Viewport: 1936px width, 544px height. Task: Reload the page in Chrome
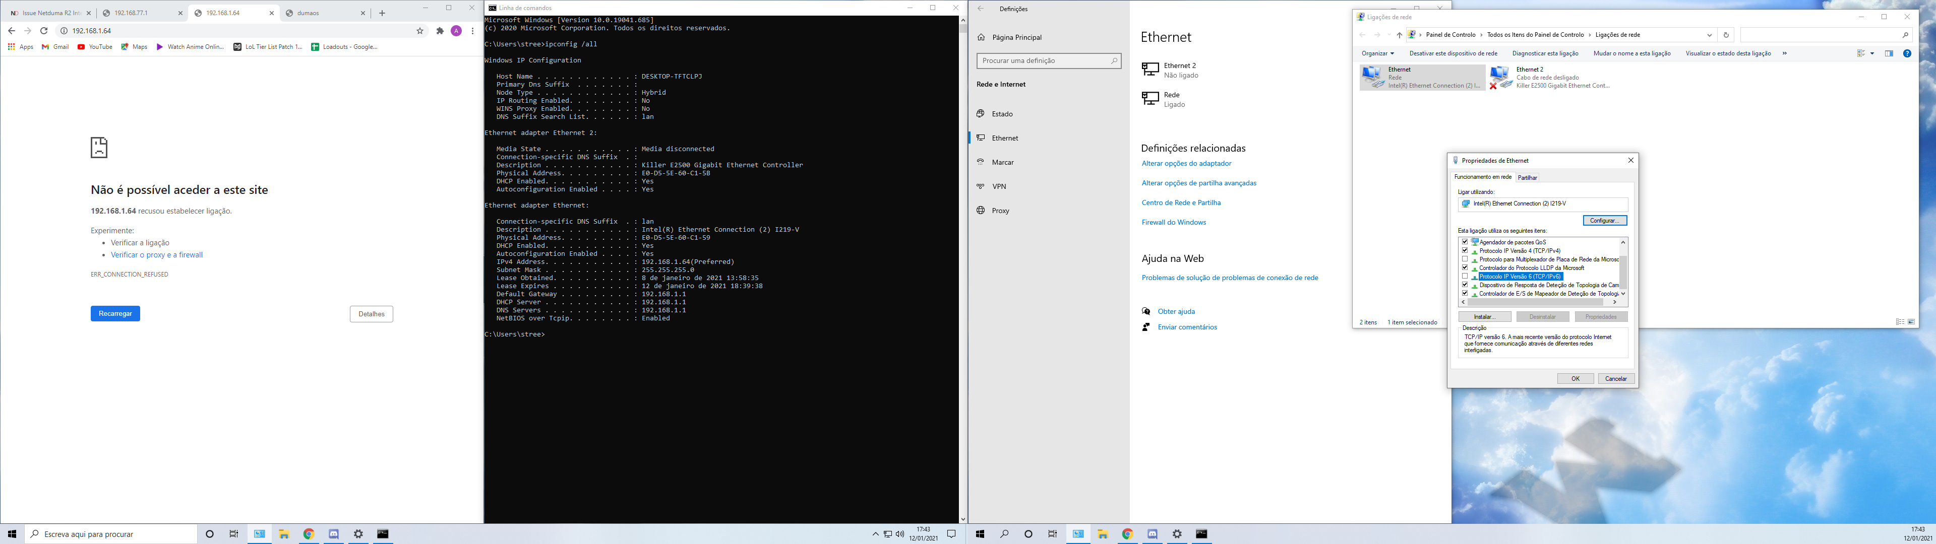43,31
